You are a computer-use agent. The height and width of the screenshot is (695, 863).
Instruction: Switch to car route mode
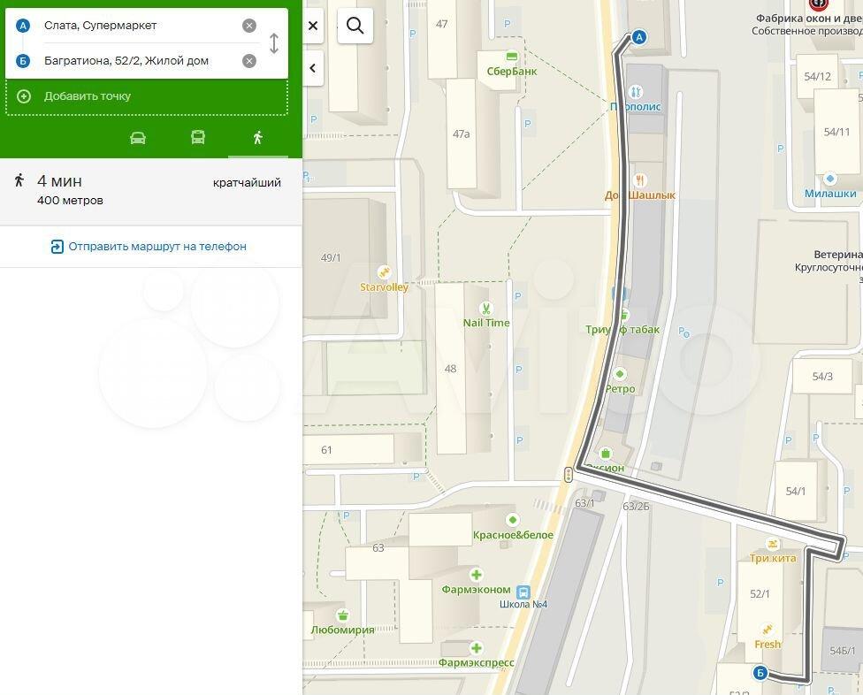tap(138, 138)
